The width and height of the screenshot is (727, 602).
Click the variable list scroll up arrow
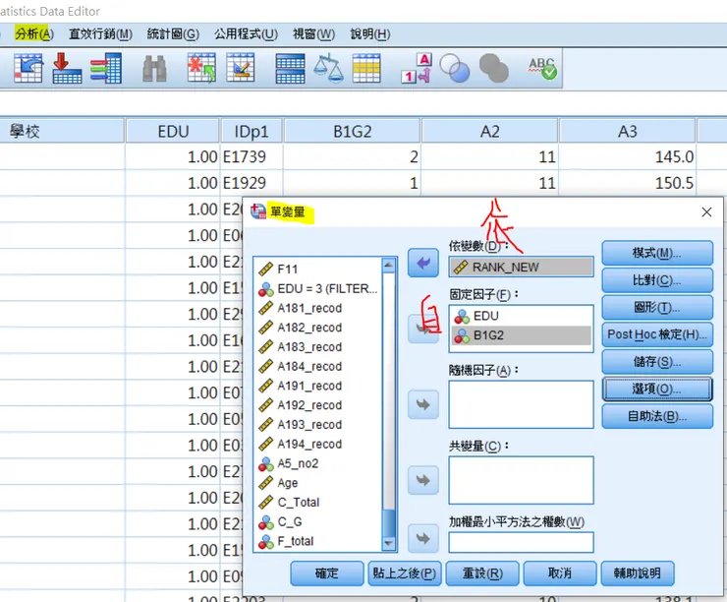(388, 265)
